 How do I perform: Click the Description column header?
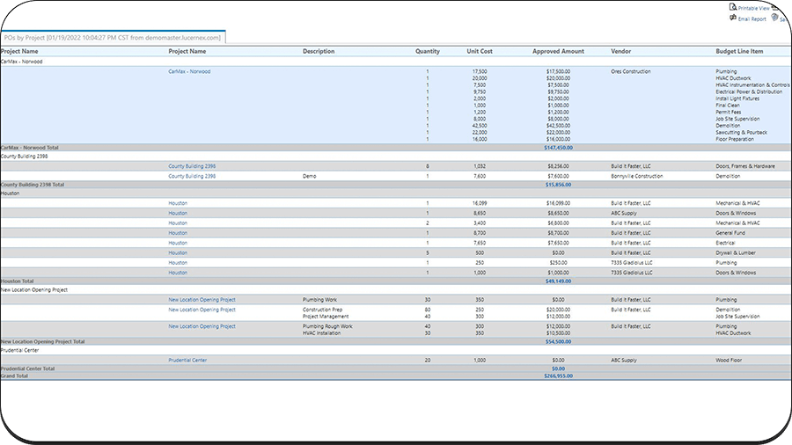(x=319, y=52)
